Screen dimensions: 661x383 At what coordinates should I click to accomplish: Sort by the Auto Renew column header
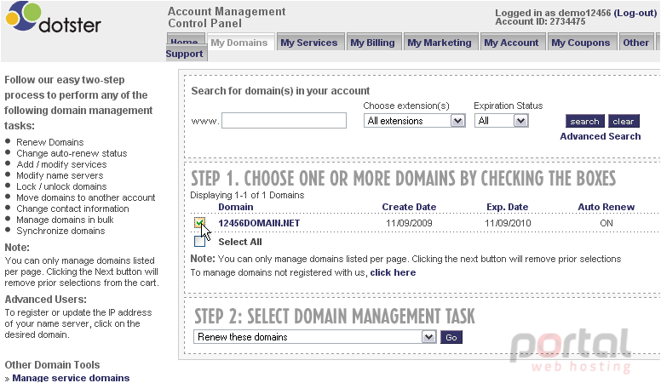(x=606, y=207)
